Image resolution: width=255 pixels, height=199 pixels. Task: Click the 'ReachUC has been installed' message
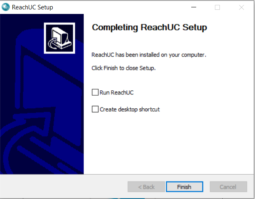pyautogui.click(x=149, y=55)
